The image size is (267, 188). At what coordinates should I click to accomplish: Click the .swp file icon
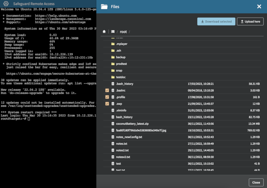point(113,104)
